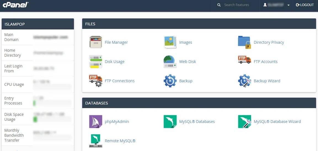This screenshot has width=318, height=151.
Task: Click the Disk Space Usage label
Action: click(x=14, y=117)
